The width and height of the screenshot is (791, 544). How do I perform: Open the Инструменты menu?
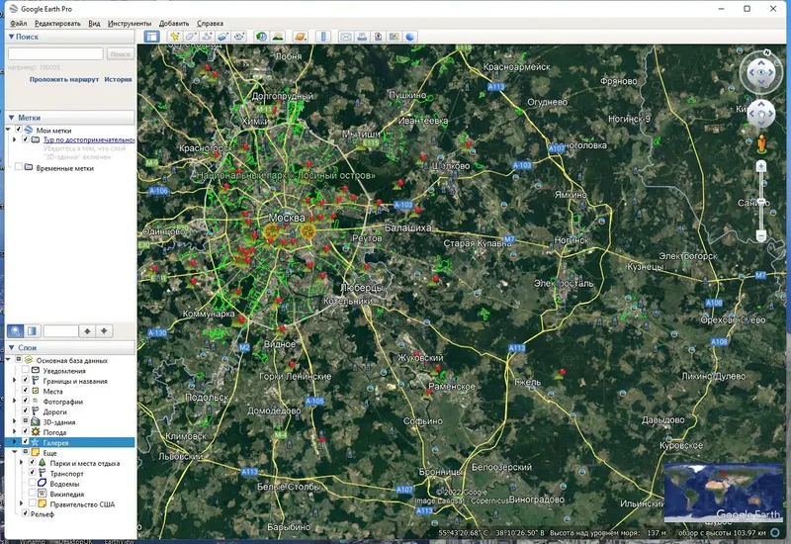[x=130, y=23]
